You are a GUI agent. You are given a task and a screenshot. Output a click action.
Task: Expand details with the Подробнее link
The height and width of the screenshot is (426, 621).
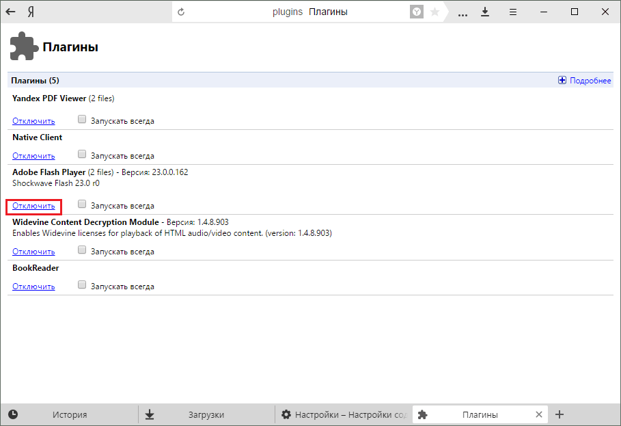[x=590, y=81]
